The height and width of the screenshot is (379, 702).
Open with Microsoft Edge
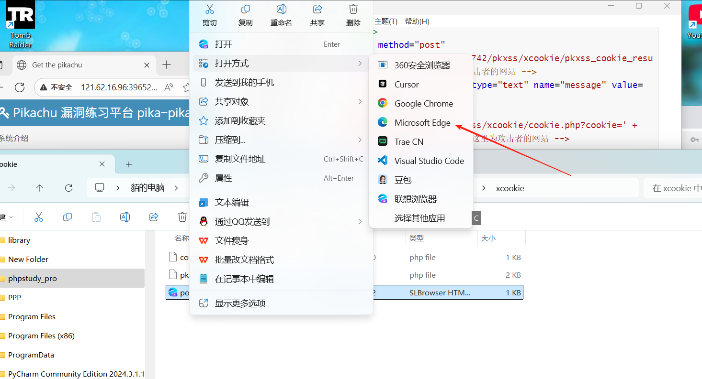pyautogui.click(x=421, y=122)
